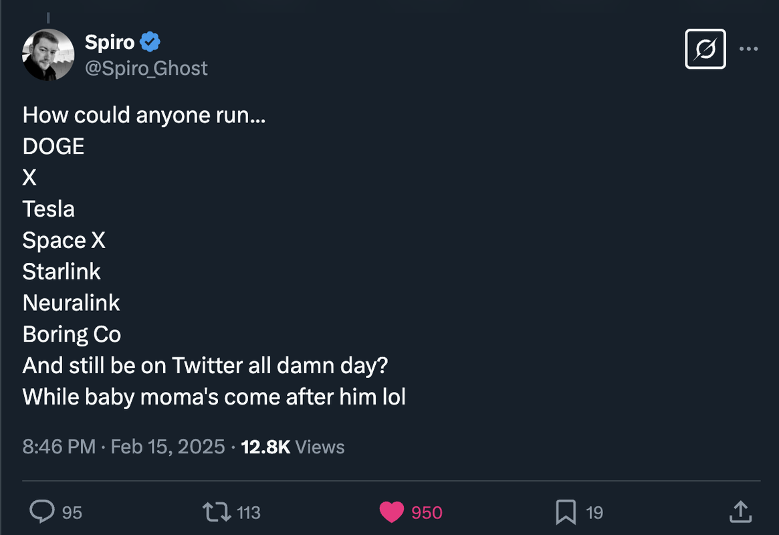
Task: Click the 950 likes count
Action: [x=427, y=512]
